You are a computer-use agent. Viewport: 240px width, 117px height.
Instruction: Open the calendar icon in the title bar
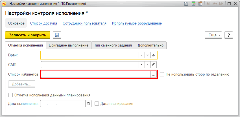point(201,4)
